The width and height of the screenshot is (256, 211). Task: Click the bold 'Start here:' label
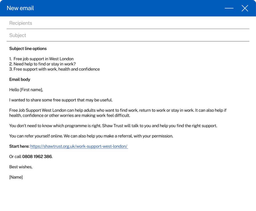pyautogui.click(x=19, y=146)
